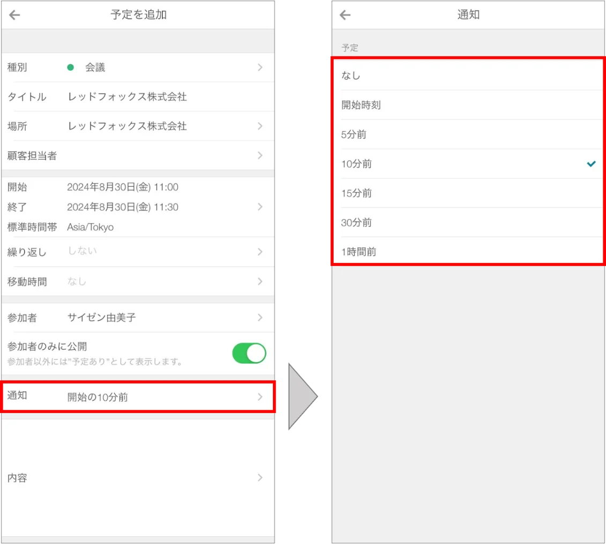Click the 参加者のみに公開 label

pos(47,346)
